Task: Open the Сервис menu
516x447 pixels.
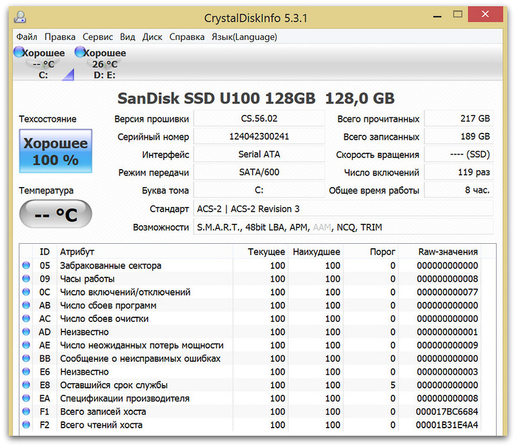Action: 98,37
